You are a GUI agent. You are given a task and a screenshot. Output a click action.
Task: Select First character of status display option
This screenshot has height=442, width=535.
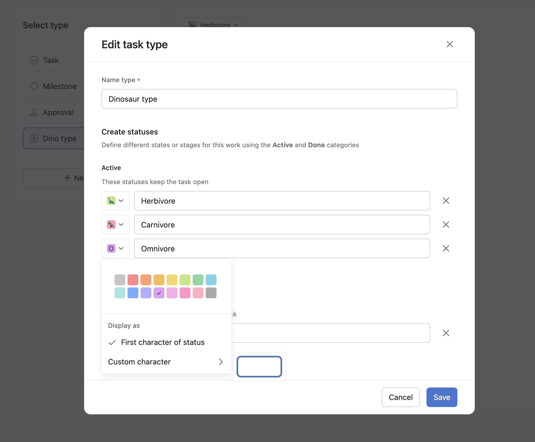163,342
